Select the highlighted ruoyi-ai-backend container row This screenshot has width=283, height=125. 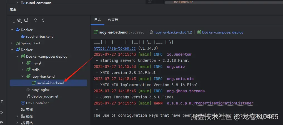tap(48, 83)
